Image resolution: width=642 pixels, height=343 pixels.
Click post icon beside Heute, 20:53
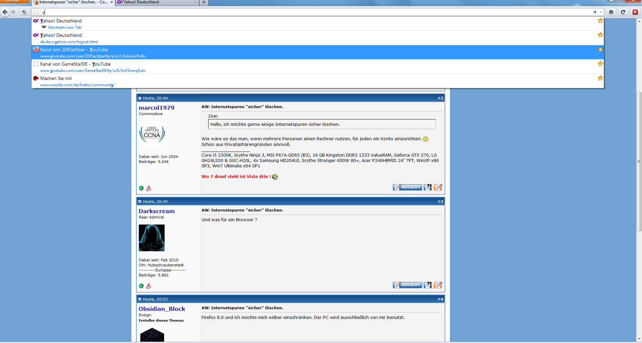140,299
